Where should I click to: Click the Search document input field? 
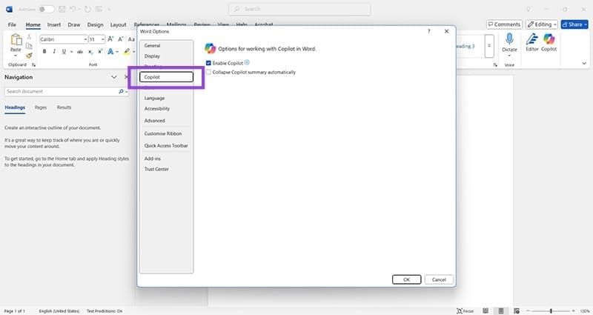pos(59,91)
